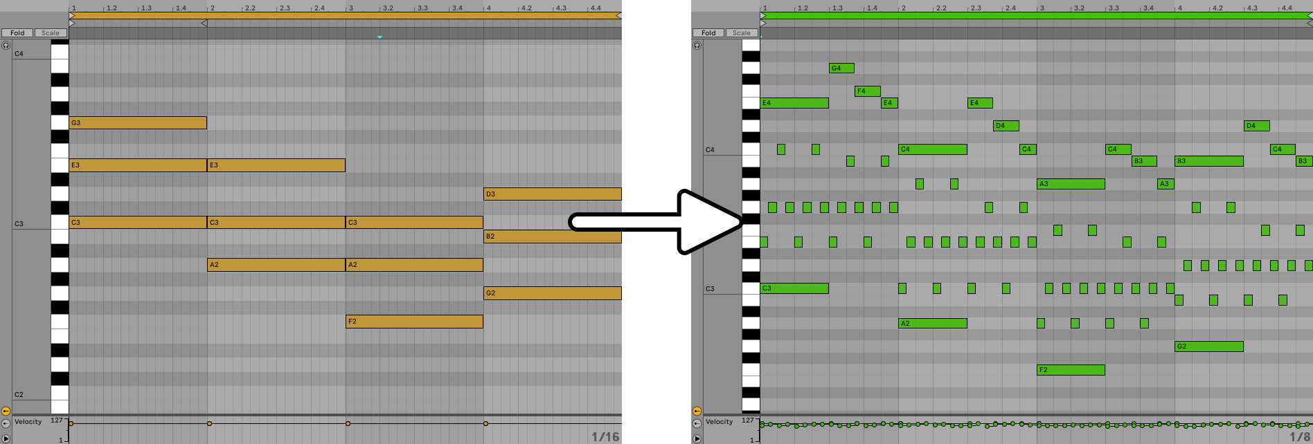
Task: Click the Velocity label in the green clip editor
Action: coord(720,421)
